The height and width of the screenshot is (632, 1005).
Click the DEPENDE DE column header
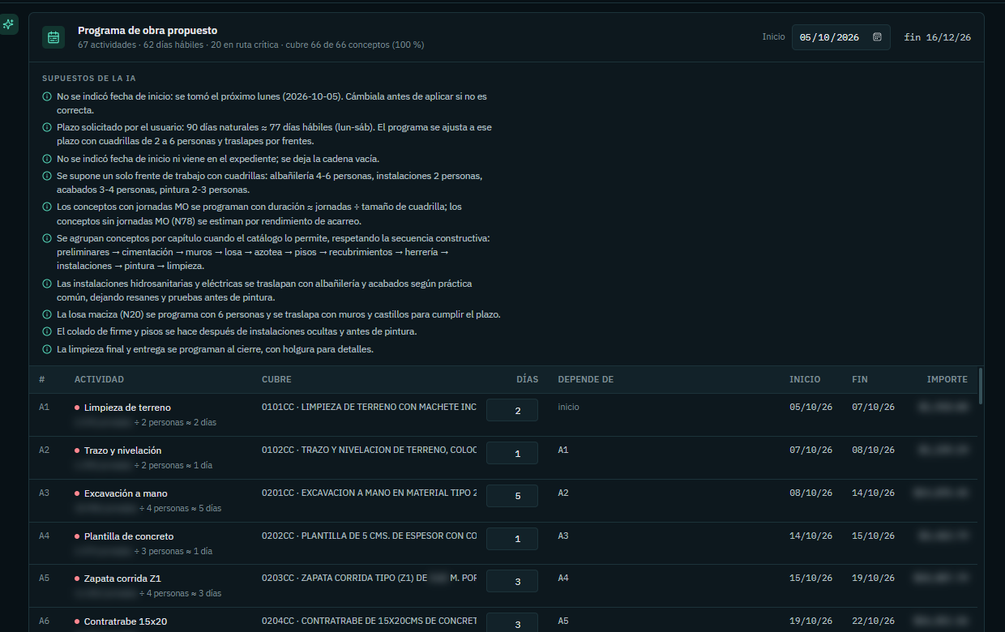pos(586,379)
